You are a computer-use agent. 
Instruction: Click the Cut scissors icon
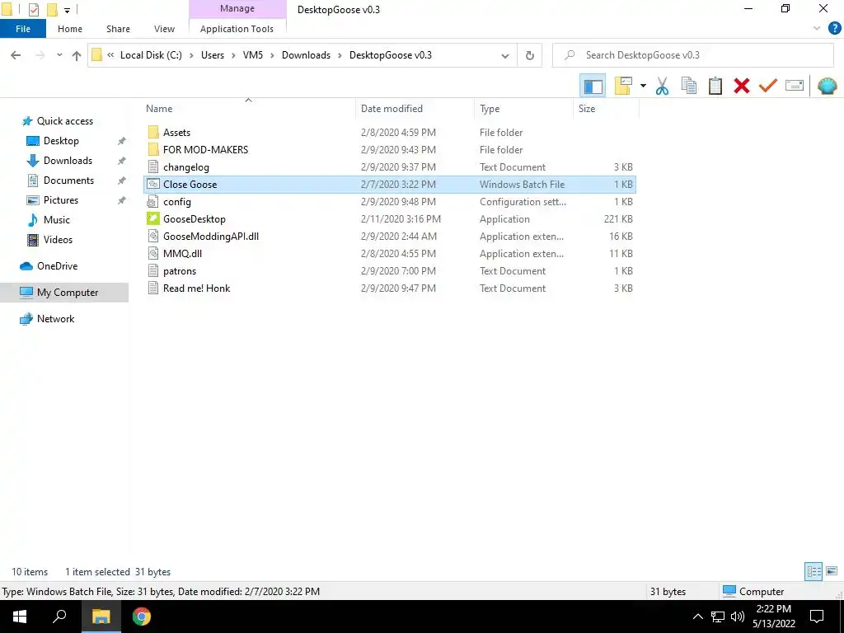click(662, 86)
